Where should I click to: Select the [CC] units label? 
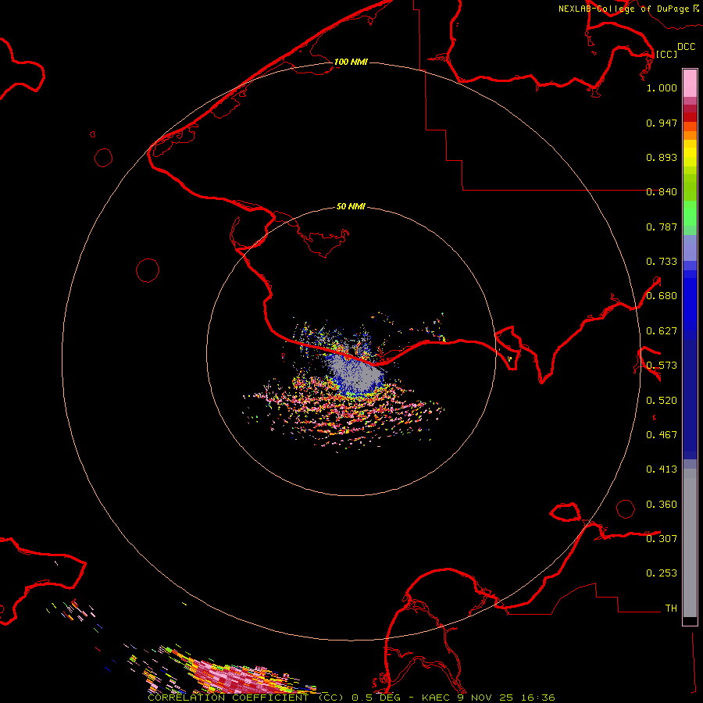coord(666,54)
